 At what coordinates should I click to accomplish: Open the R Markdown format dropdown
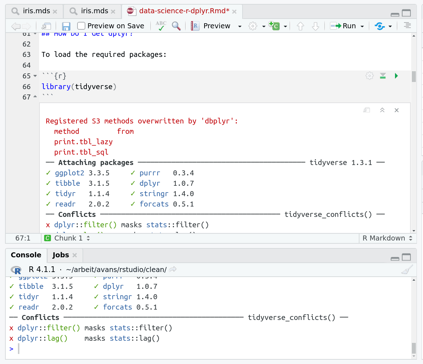tap(387, 238)
